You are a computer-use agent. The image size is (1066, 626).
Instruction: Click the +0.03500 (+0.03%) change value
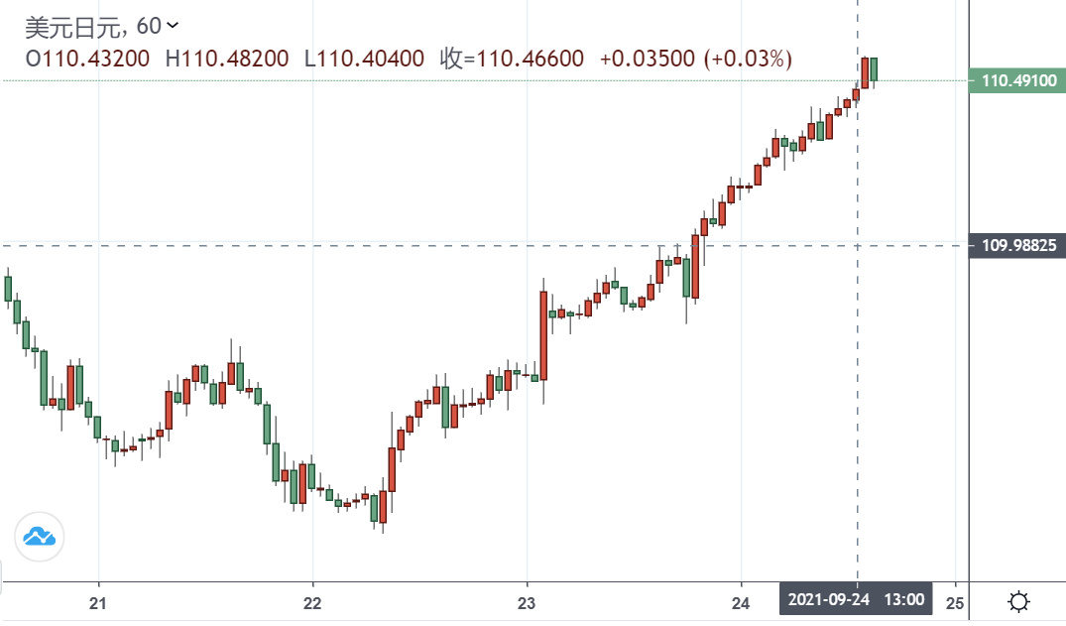(696, 59)
